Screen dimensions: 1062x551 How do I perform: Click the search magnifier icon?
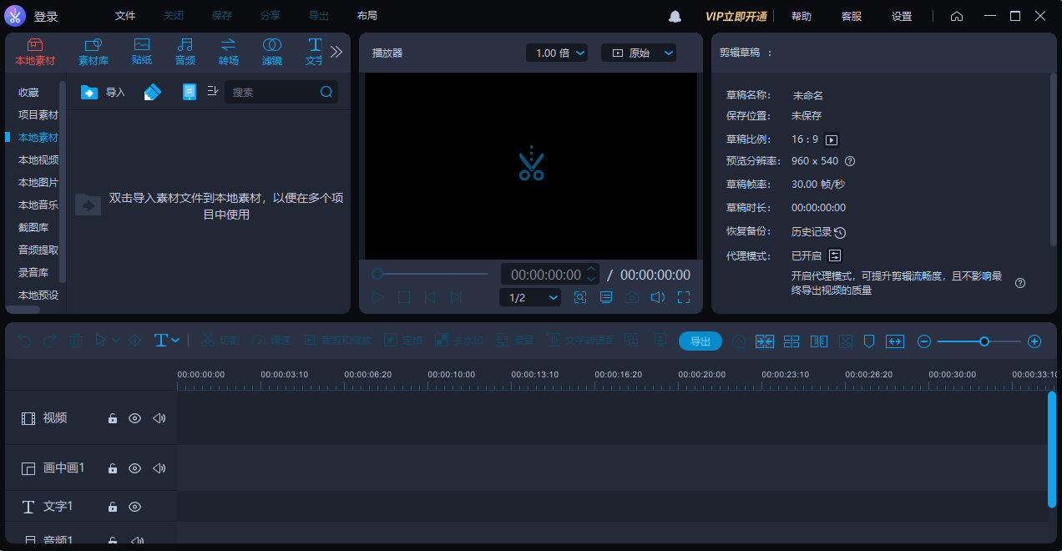(326, 92)
